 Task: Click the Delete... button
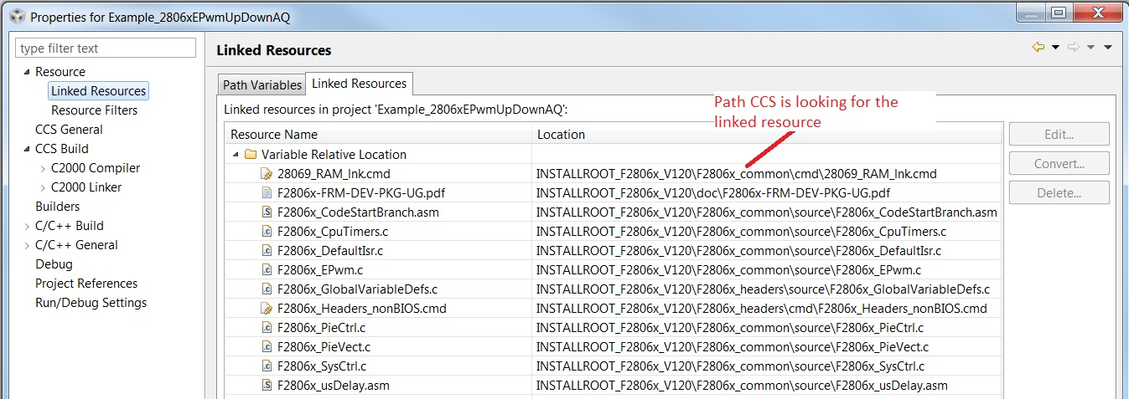click(x=1059, y=192)
